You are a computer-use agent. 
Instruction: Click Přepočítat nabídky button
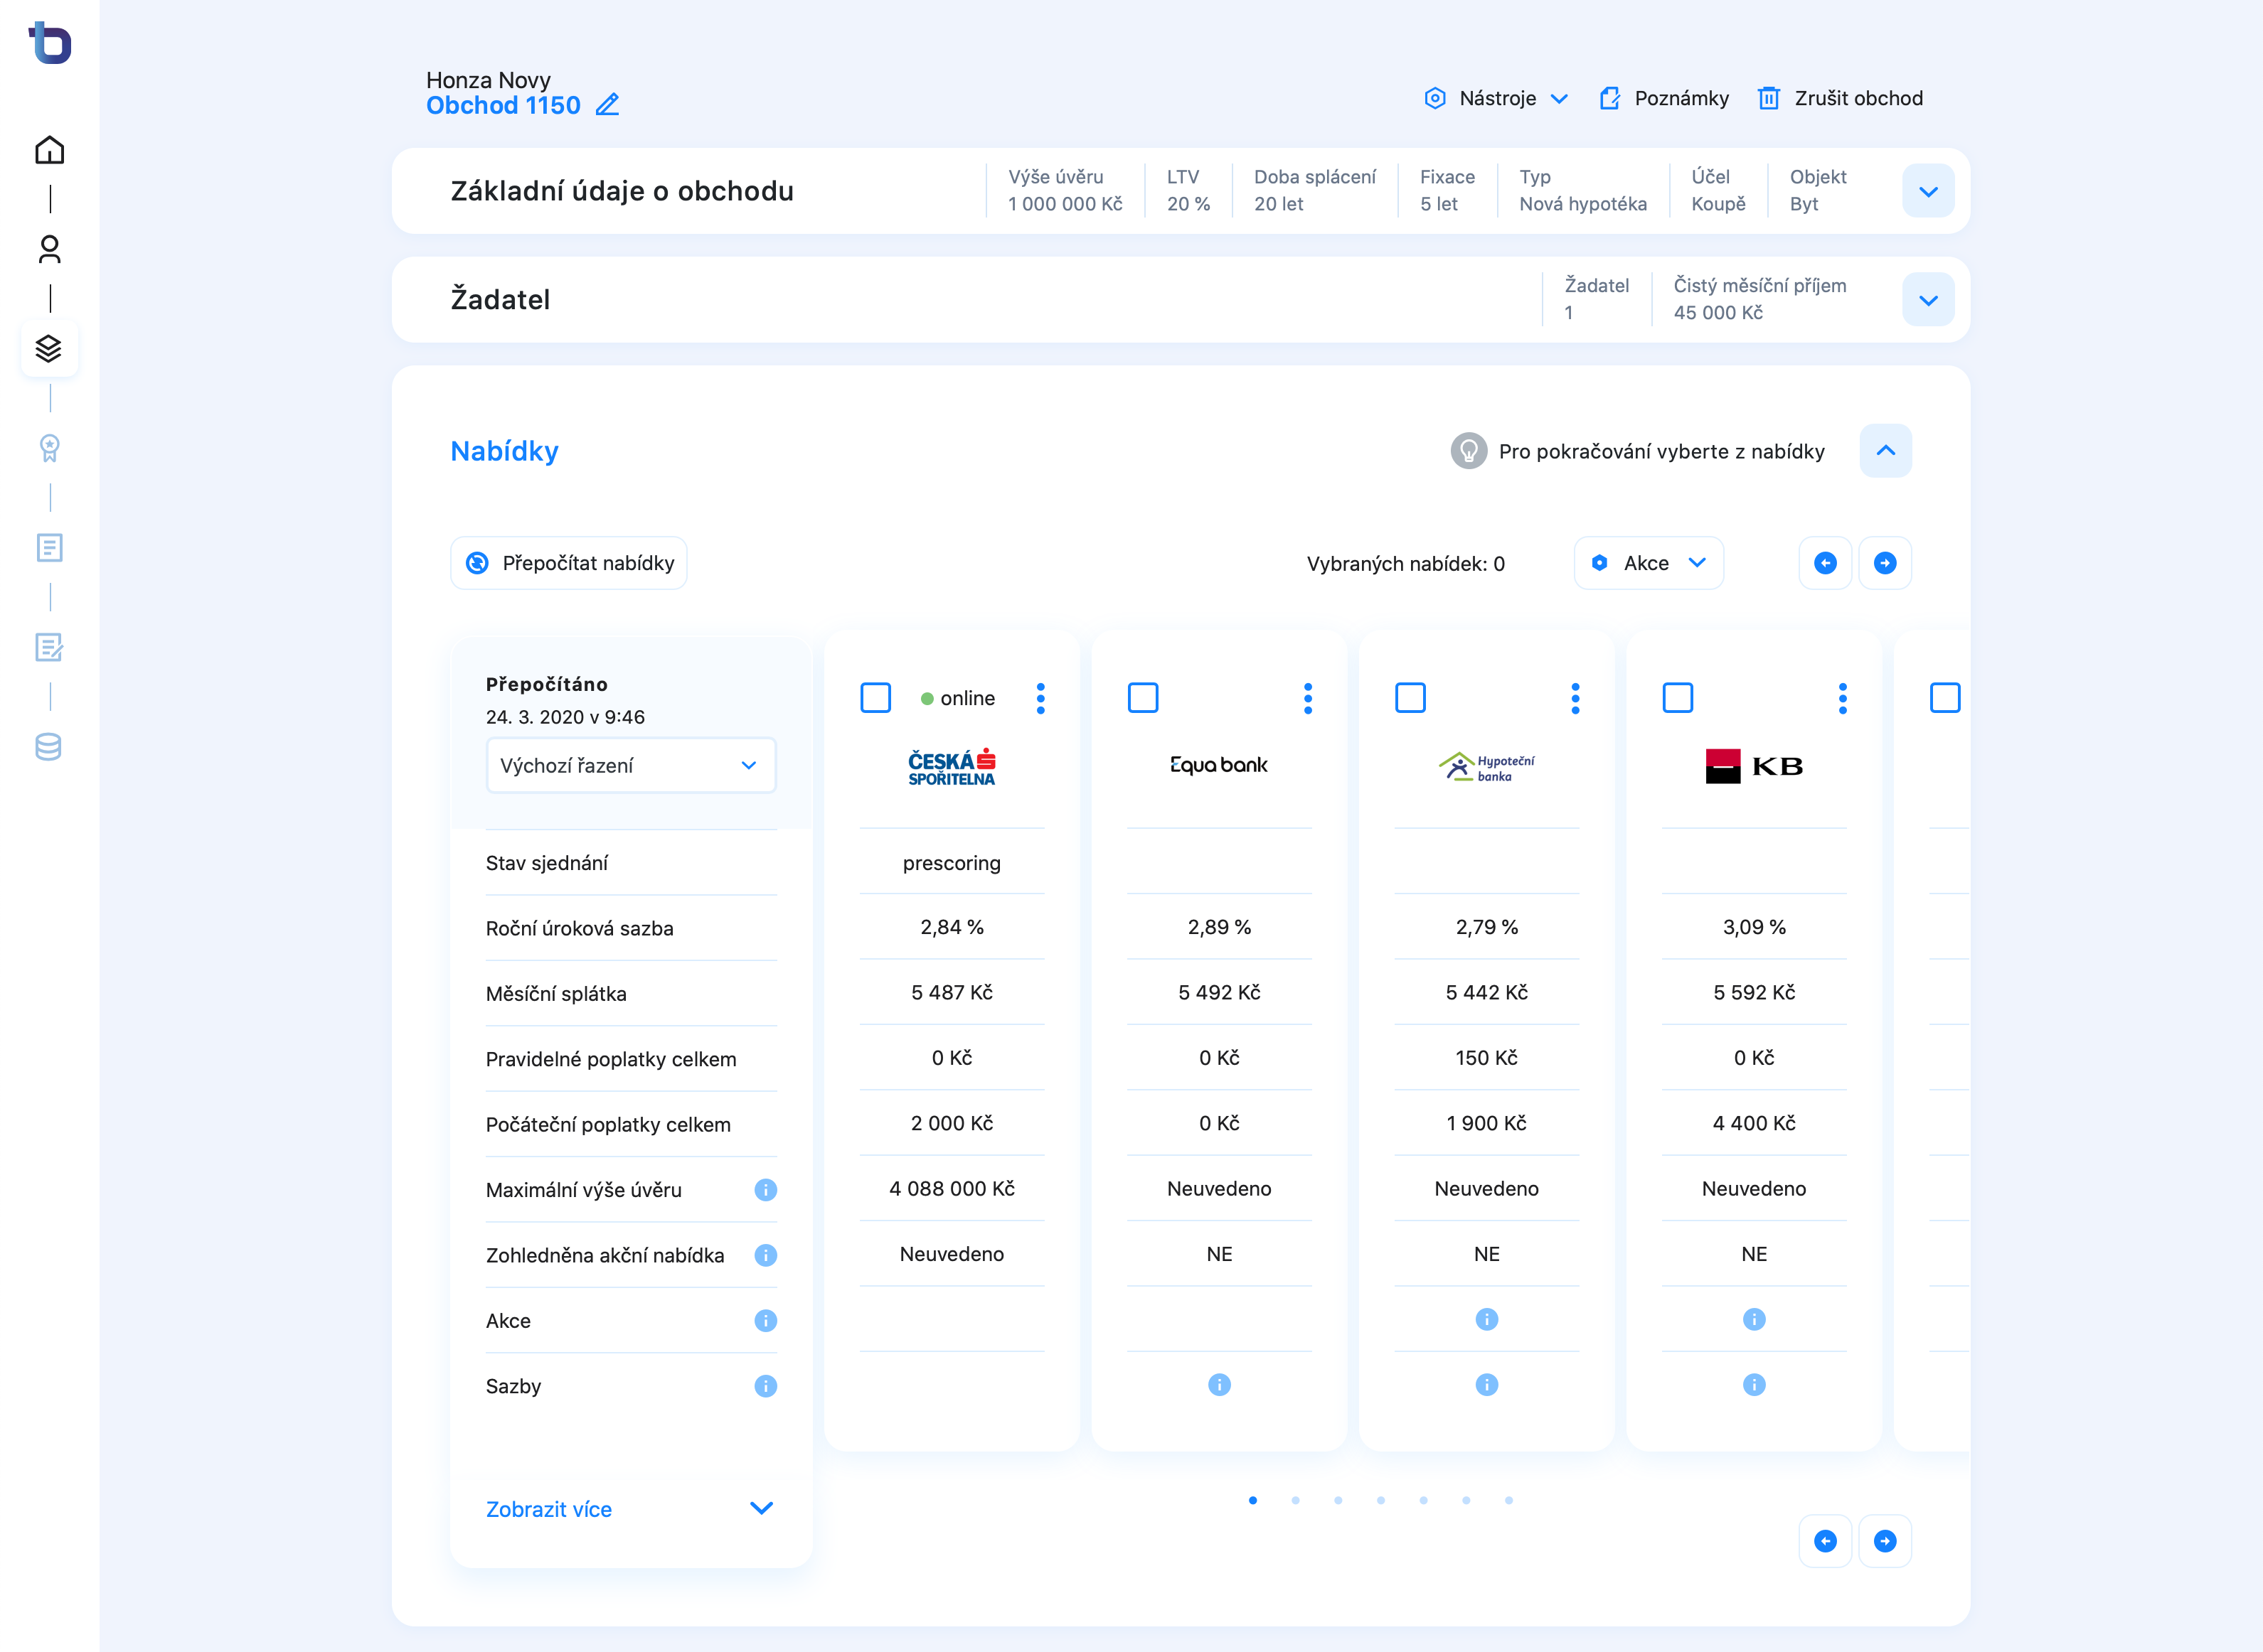(x=569, y=563)
